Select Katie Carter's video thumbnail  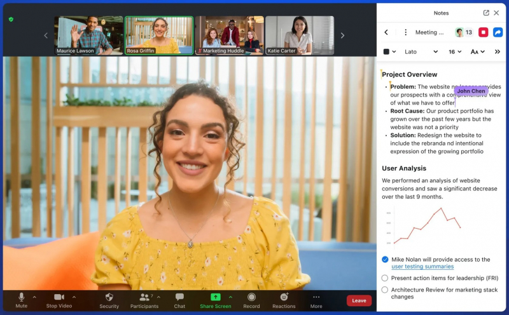[299, 35]
